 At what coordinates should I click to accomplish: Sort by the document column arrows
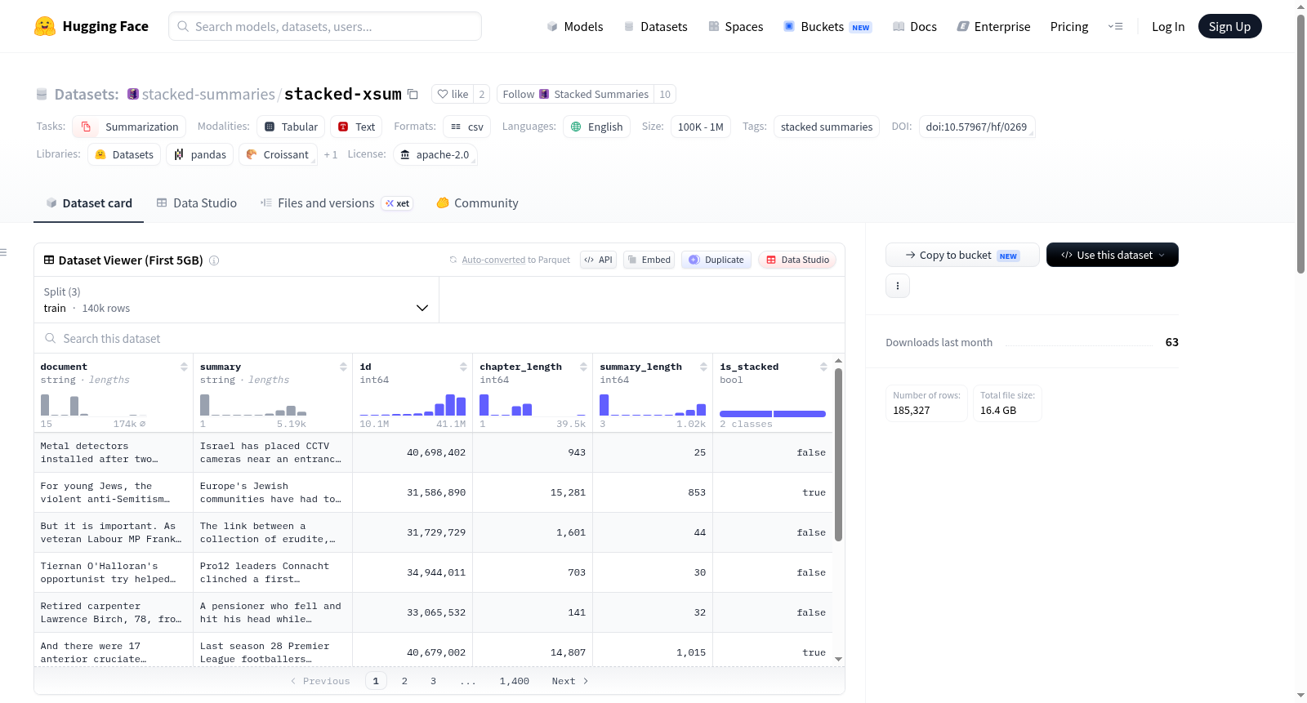[184, 367]
